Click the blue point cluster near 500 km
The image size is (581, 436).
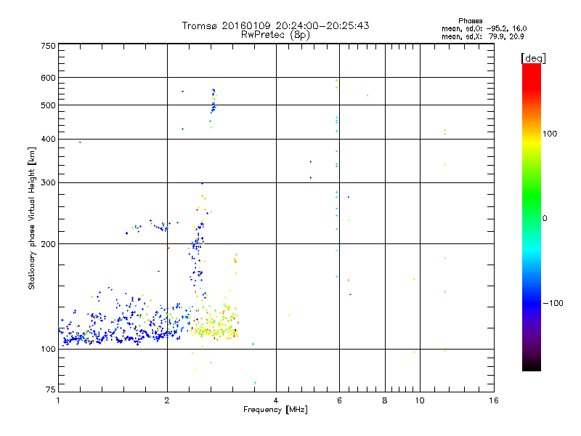click(214, 103)
